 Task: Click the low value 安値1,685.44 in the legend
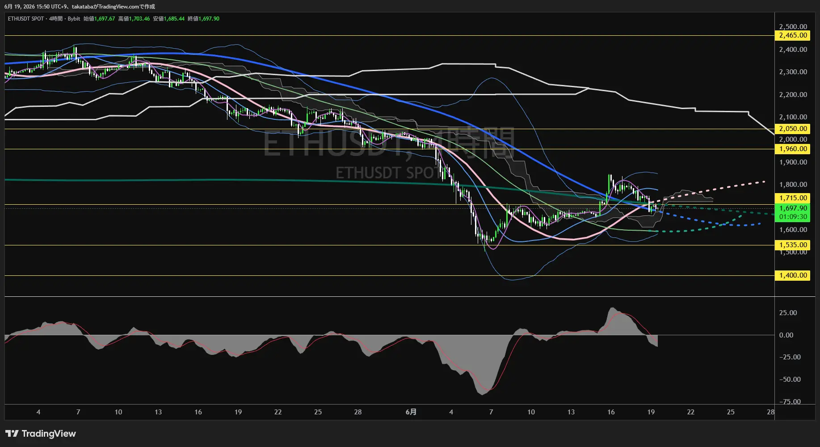click(x=169, y=19)
